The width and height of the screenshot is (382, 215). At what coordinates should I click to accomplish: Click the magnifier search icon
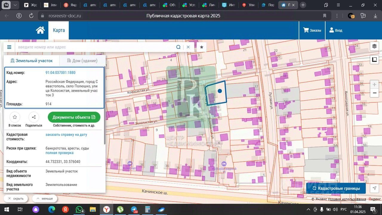[178, 47]
